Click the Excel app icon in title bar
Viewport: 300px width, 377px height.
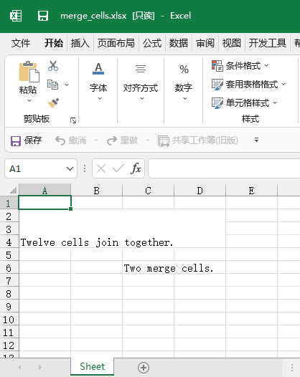16,16
